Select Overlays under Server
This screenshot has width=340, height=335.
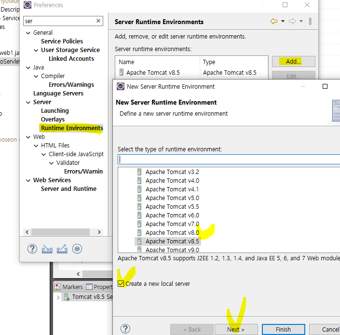53,119
